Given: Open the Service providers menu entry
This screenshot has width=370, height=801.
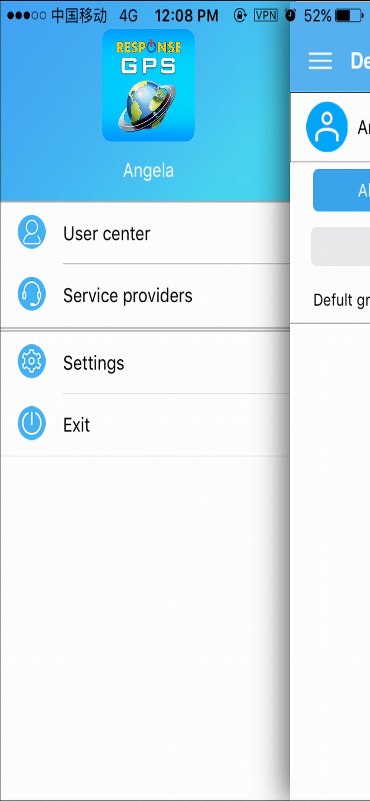Looking at the screenshot, I should (128, 295).
